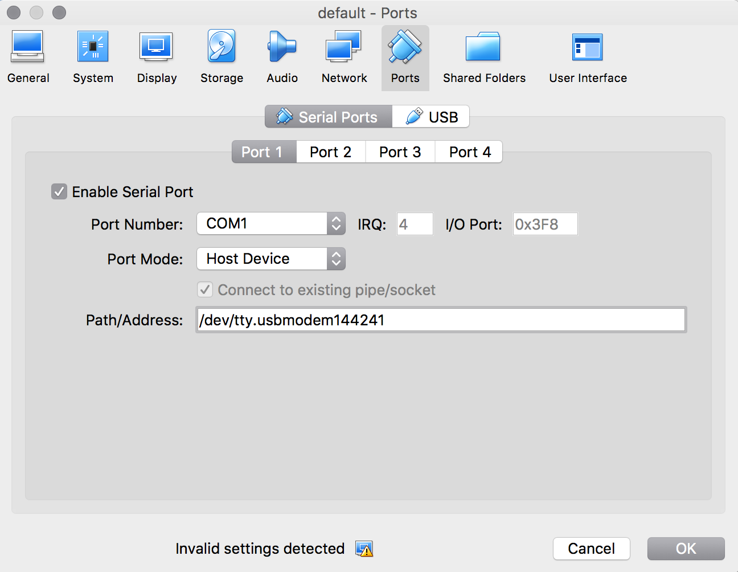This screenshot has width=738, height=572.
Task: Switch to the USB tab
Action: coord(431,116)
